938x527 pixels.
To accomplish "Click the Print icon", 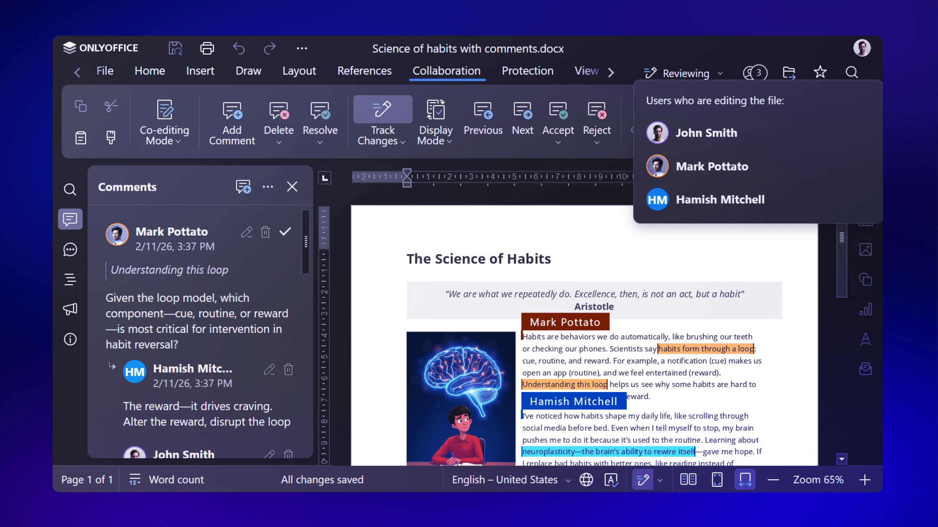I will [x=207, y=48].
